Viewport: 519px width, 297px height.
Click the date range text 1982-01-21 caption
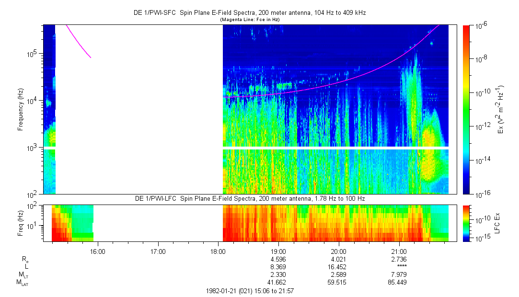click(249, 291)
